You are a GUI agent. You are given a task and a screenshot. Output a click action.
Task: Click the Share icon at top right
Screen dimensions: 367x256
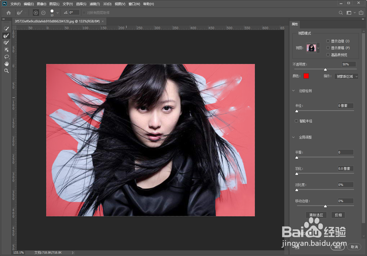361,12
